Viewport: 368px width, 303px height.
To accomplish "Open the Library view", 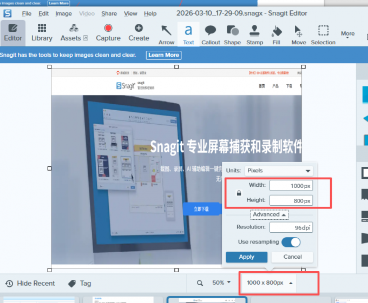I will tap(42, 32).
